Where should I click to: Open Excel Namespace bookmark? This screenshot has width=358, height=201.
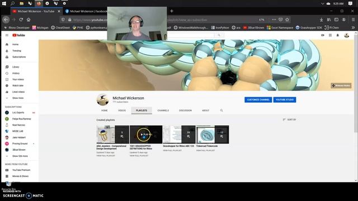280,27
